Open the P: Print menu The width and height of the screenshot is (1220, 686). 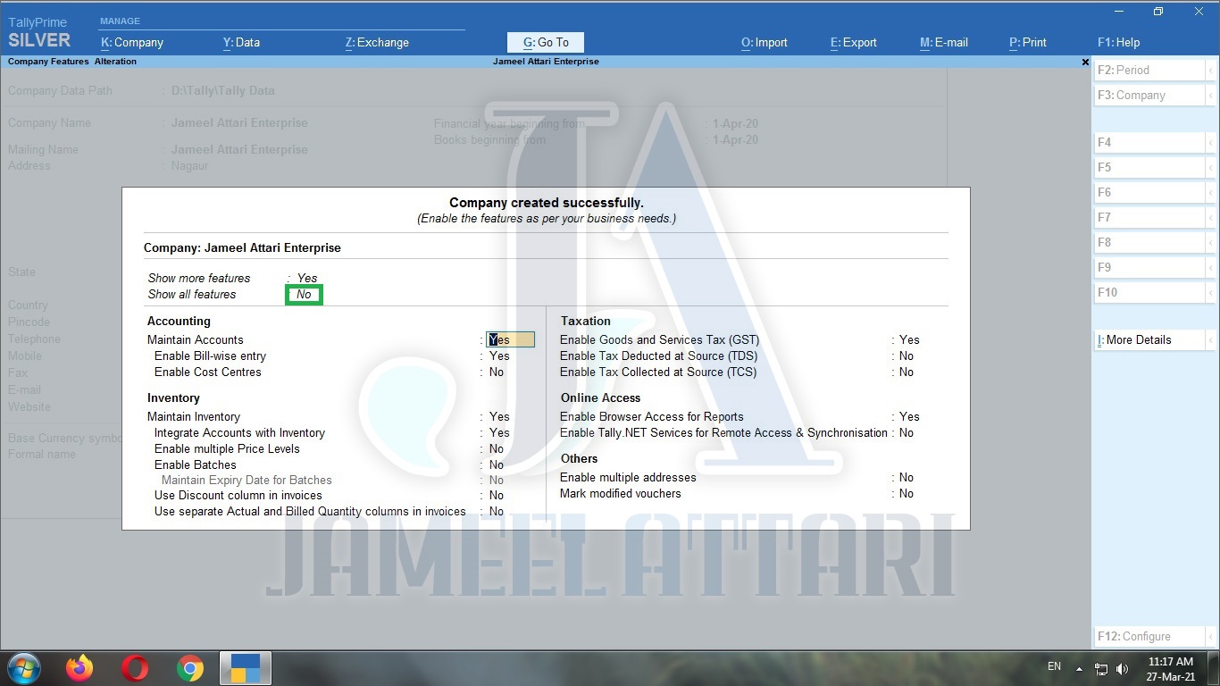[1028, 42]
